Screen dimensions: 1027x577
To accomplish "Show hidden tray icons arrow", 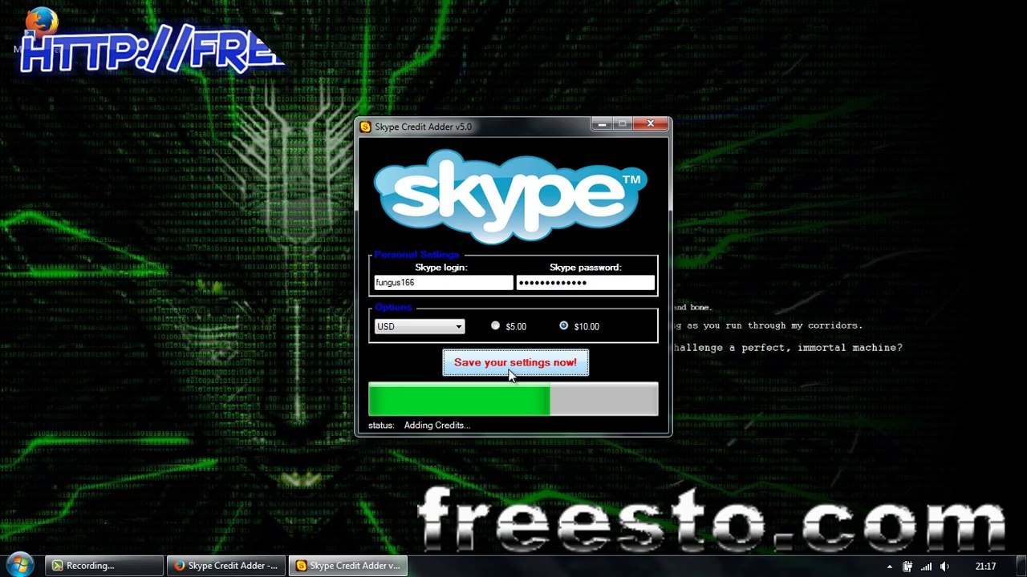I will point(889,567).
